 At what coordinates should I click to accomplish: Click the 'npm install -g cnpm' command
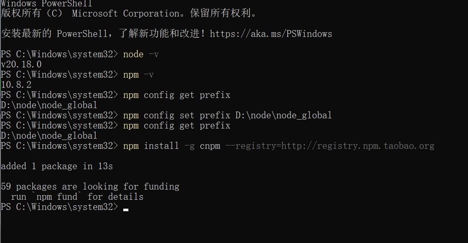click(172, 146)
